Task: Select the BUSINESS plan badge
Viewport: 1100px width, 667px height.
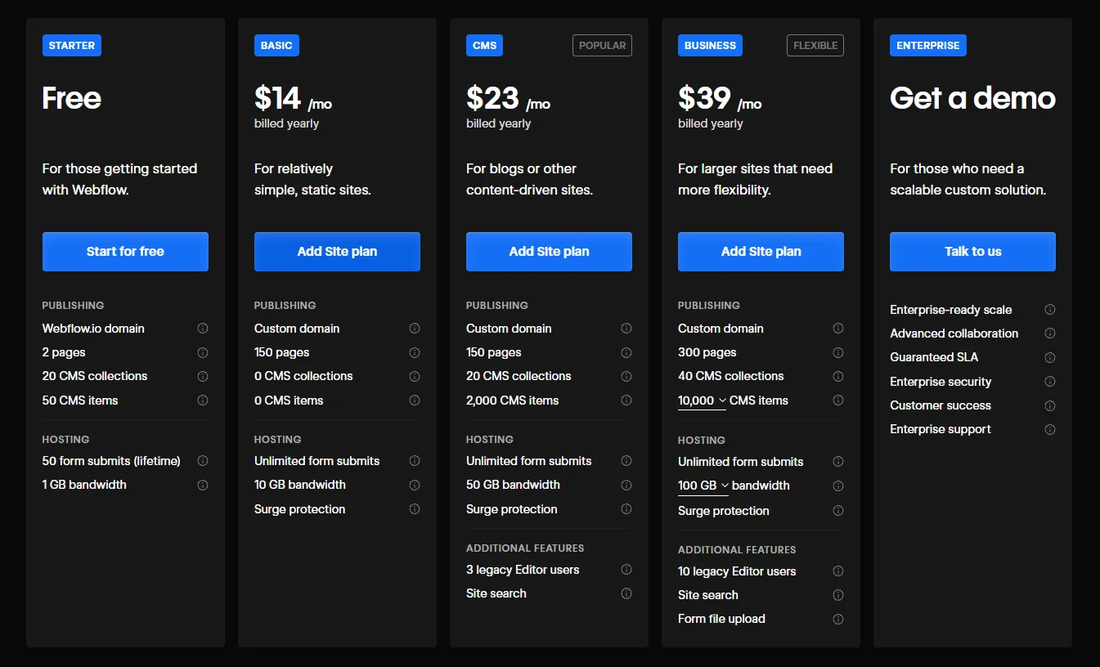Action: click(x=710, y=46)
